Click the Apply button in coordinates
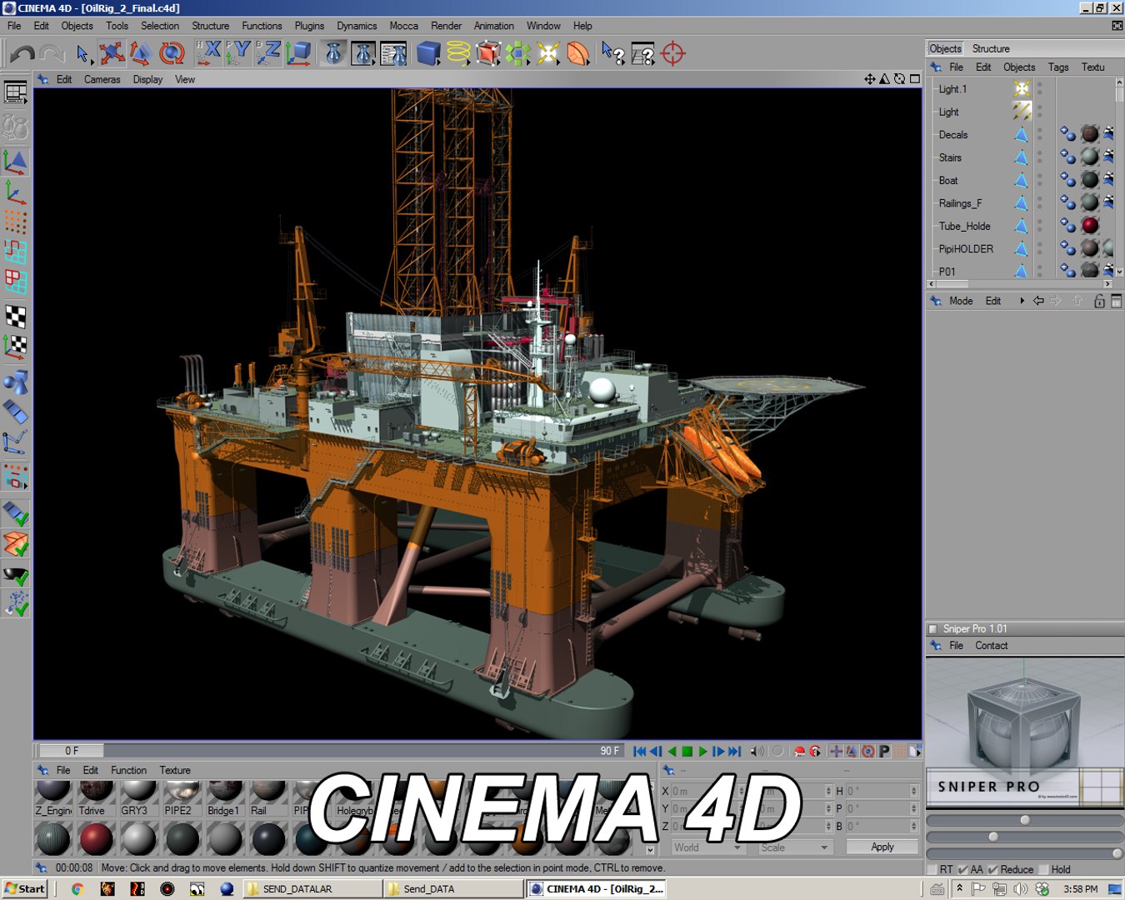Viewport: 1125px width, 900px height. pyautogui.click(x=882, y=847)
